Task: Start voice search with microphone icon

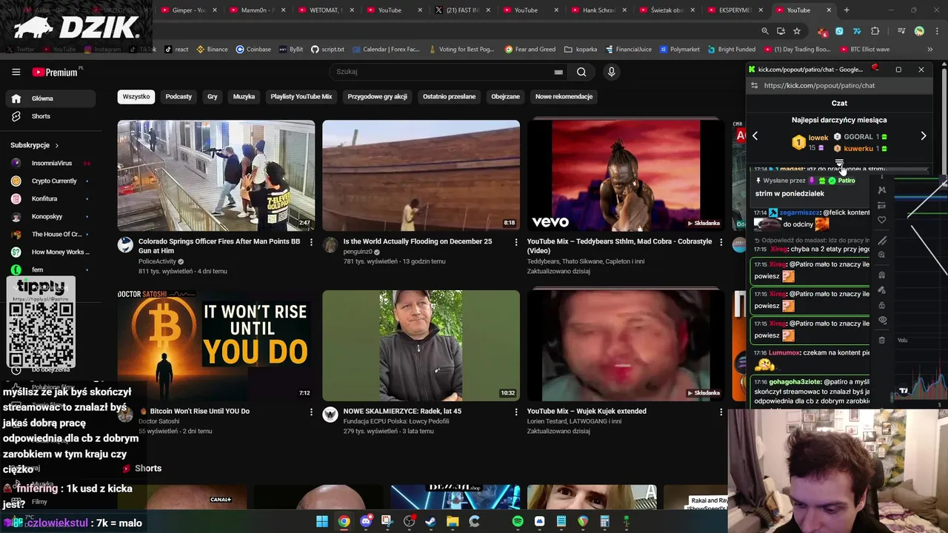Action: click(611, 72)
